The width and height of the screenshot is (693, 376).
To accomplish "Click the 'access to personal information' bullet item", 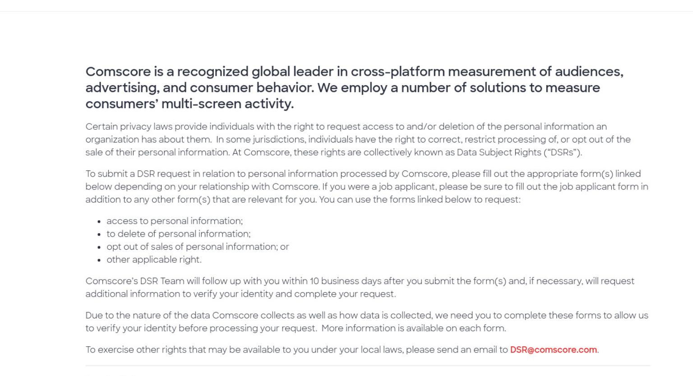I will point(175,221).
